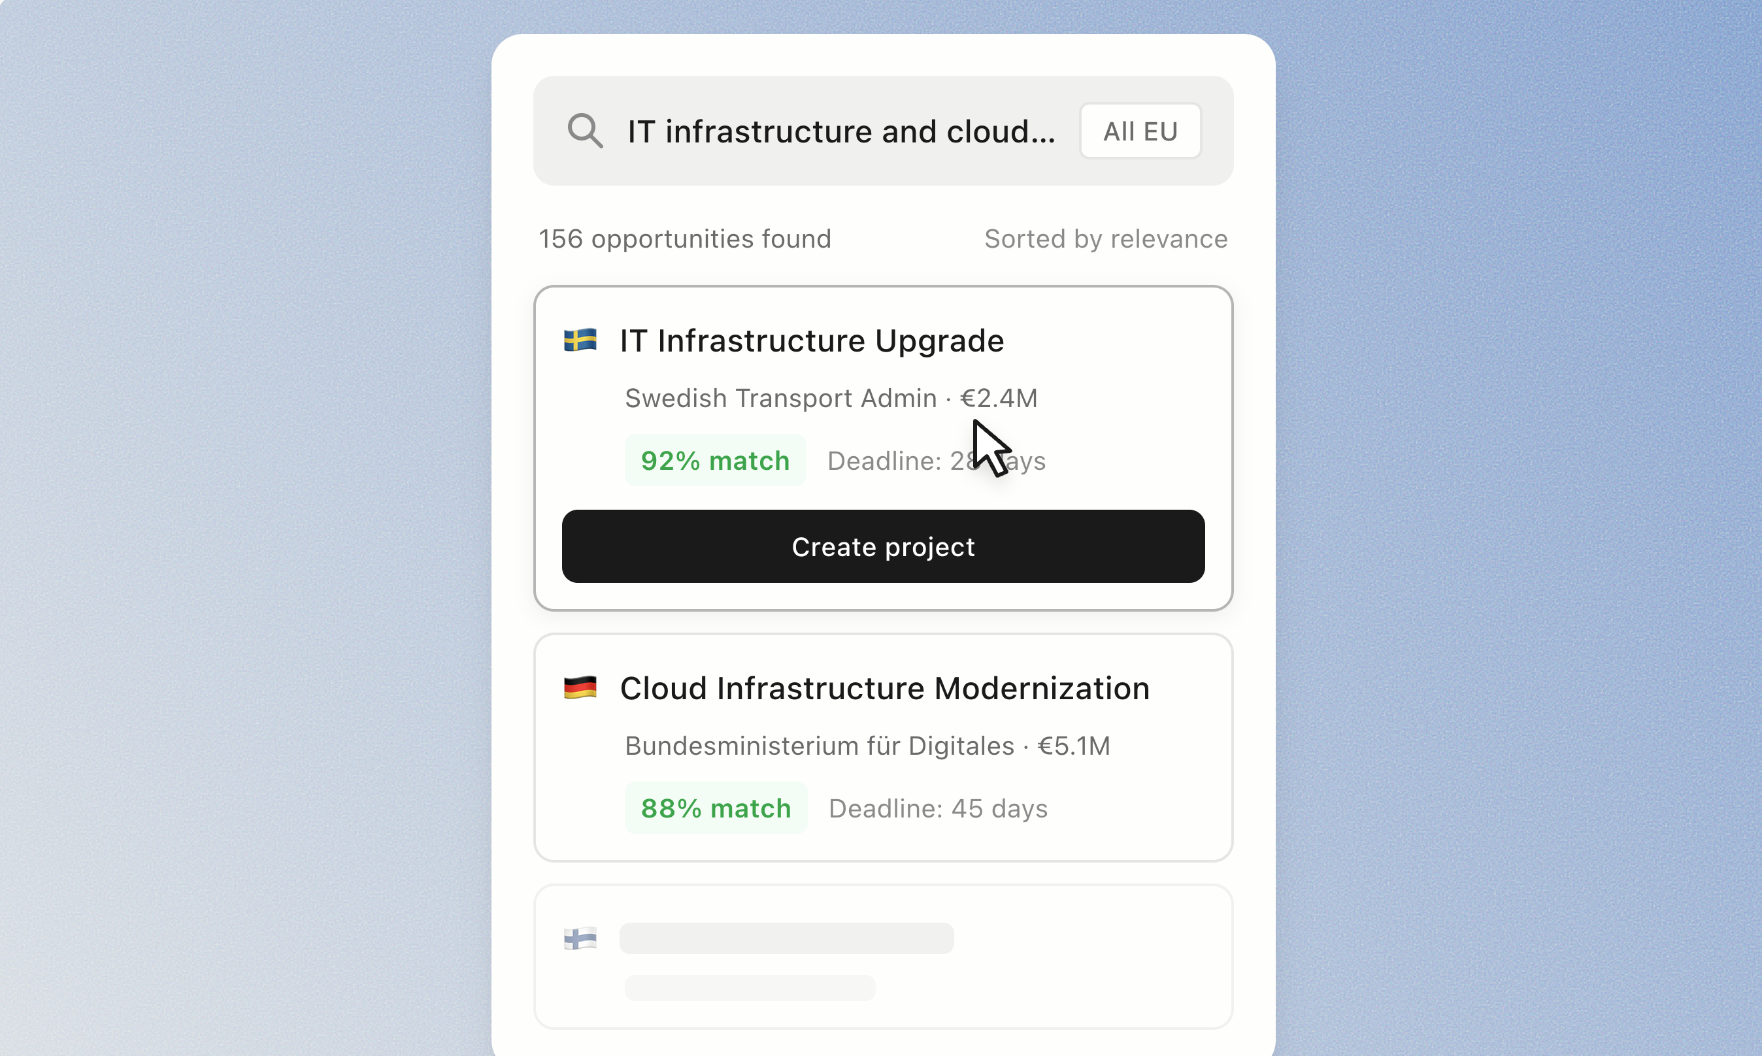Click the Finnish flag icon
Image resolution: width=1762 pixels, height=1056 pixels.
580,938
